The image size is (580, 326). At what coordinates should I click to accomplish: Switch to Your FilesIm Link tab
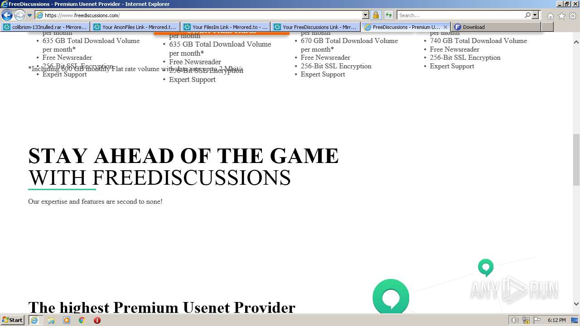click(x=226, y=27)
